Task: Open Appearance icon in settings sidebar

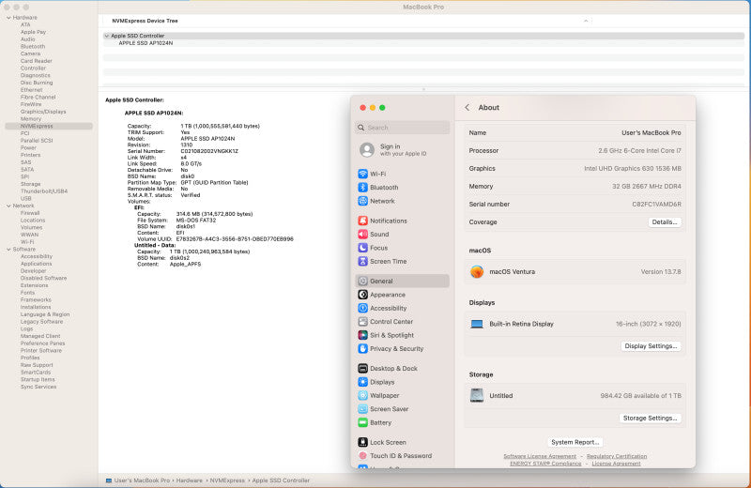Action: (x=362, y=295)
